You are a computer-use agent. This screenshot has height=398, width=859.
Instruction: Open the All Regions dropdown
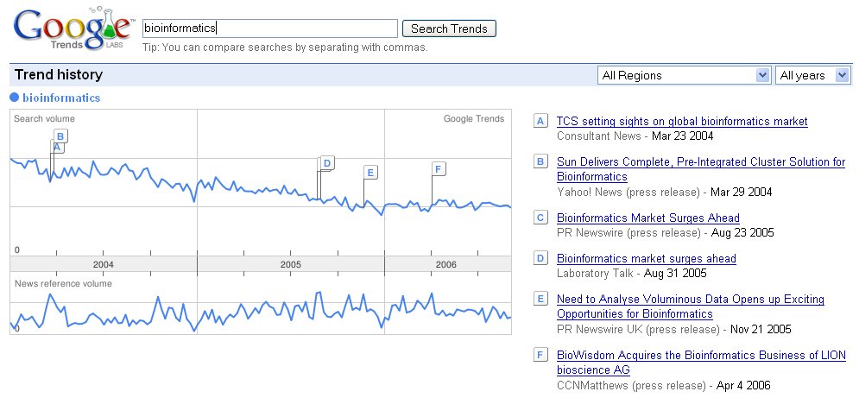point(684,75)
